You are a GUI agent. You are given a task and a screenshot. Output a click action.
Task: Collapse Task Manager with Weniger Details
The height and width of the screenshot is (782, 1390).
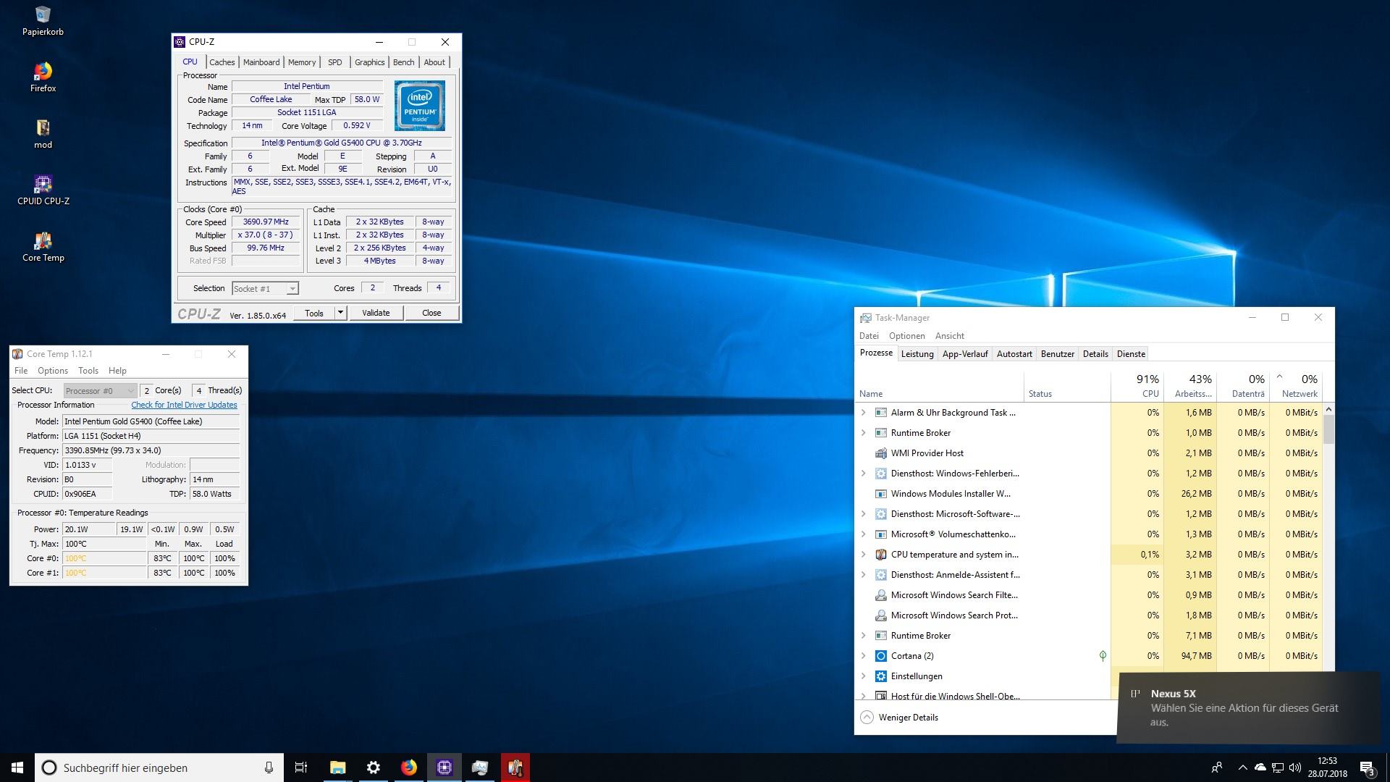pyautogui.click(x=900, y=718)
